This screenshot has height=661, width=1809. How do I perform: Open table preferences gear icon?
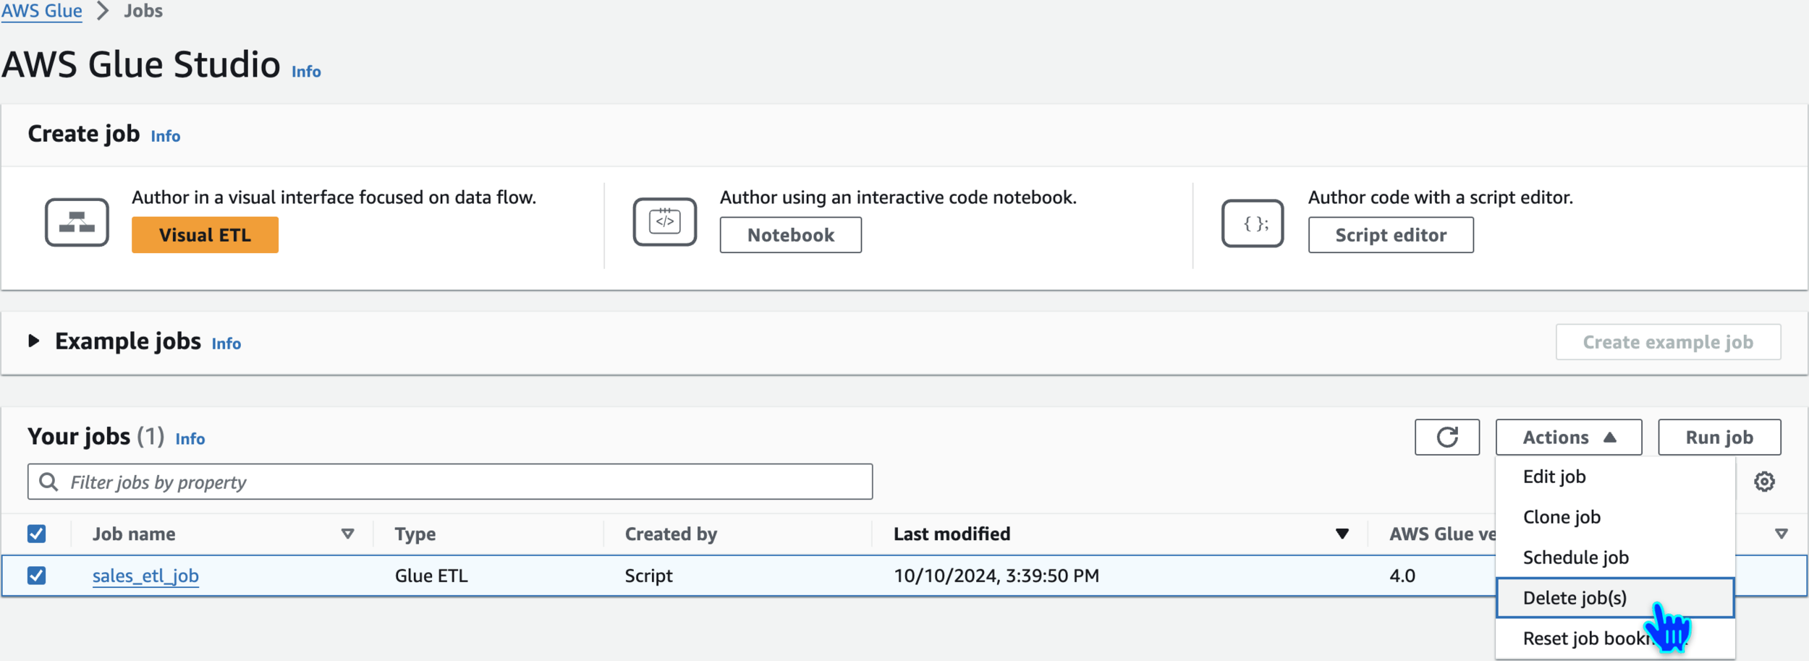point(1764,482)
